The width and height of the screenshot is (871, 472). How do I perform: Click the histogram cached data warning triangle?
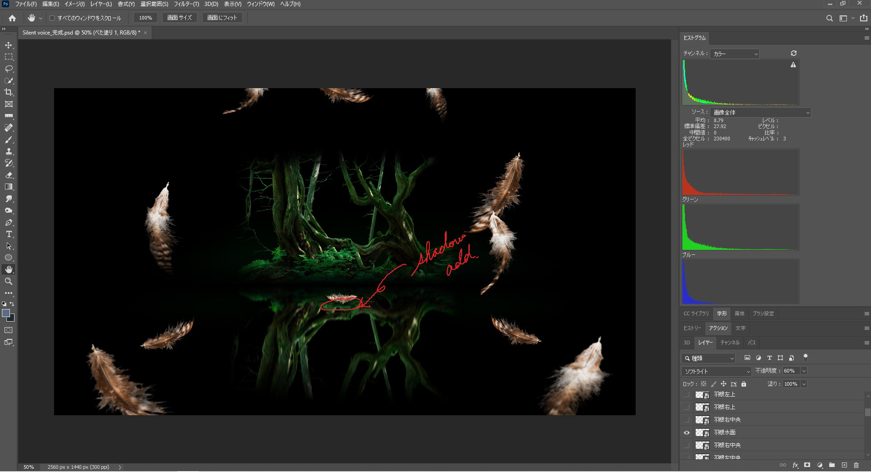pyautogui.click(x=793, y=65)
